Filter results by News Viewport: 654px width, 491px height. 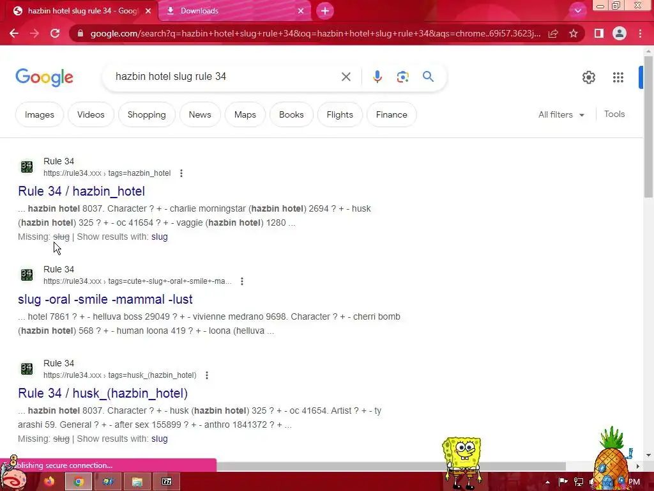pos(200,114)
